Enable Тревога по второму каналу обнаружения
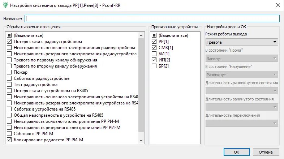 pos(9,66)
